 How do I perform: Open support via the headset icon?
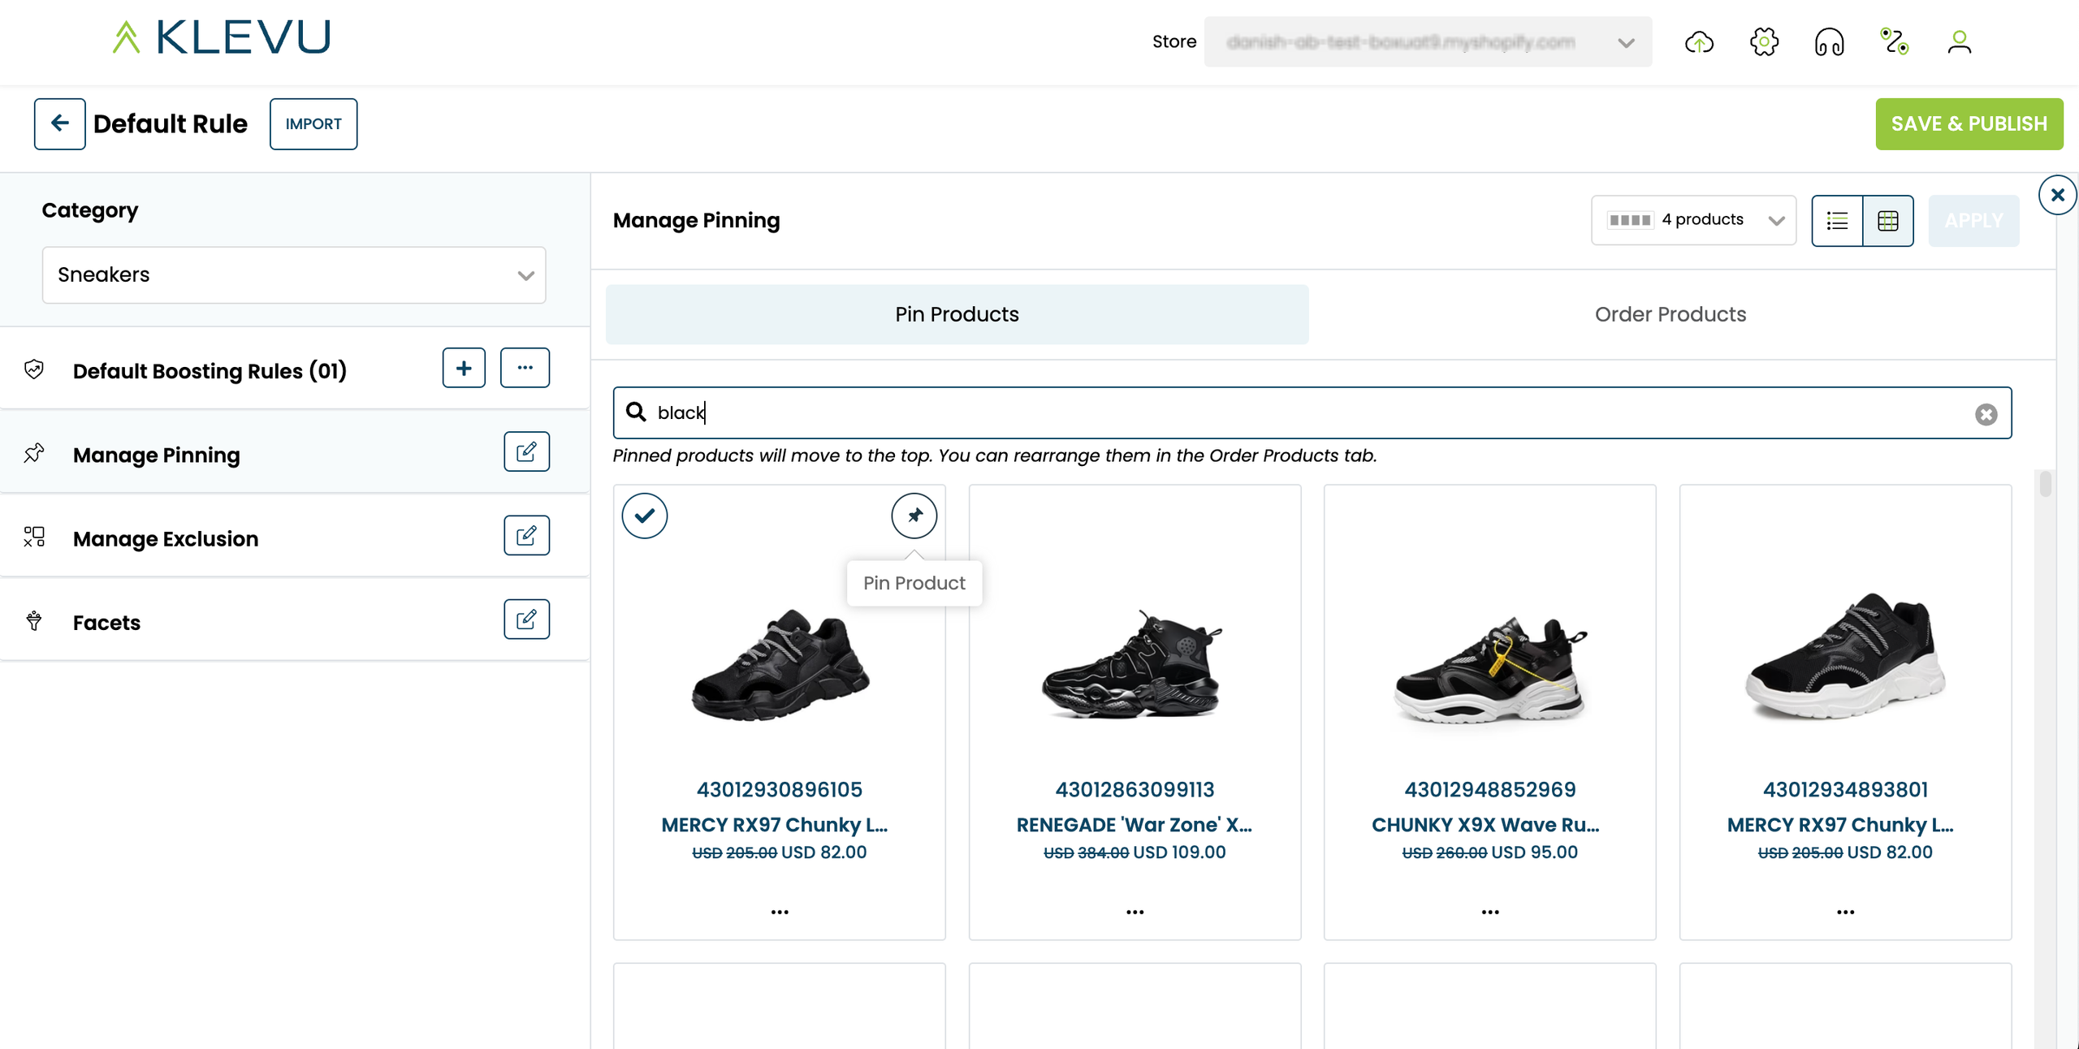(1829, 42)
